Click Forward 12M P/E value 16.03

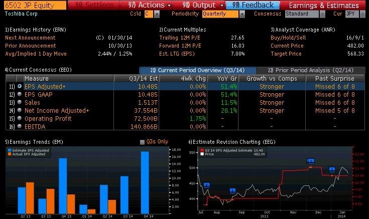pyautogui.click(x=237, y=46)
